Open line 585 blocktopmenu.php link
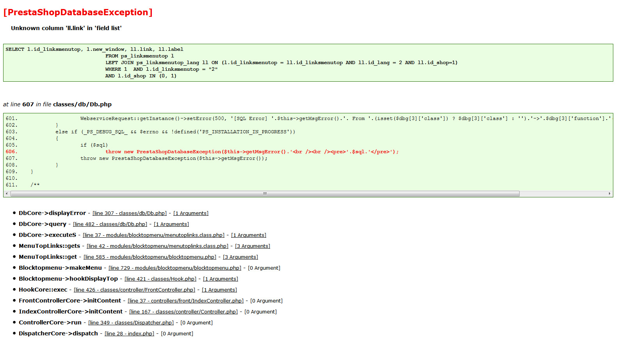 click(150, 257)
